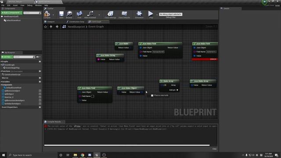The width and height of the screenshot is (281, 158).
Task: Open the Edit menu
Action: [x=8, y=5]
